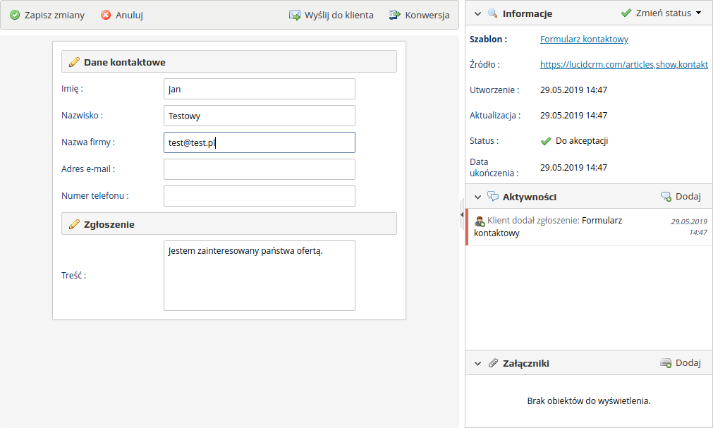The image size is (713, 428).
Task: Click the Anuluj button label
Action: click(129, 15)
